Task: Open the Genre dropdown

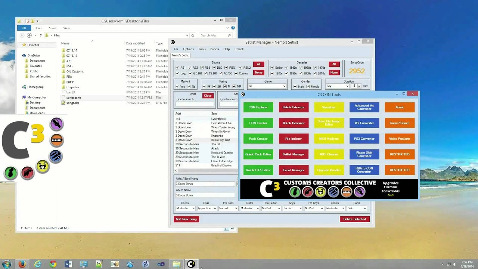Action: pos(267,86)
